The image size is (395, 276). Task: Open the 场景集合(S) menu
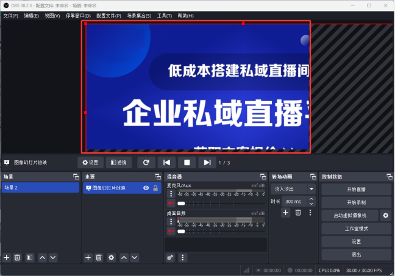pyautogui.click(x=139, y=15)
